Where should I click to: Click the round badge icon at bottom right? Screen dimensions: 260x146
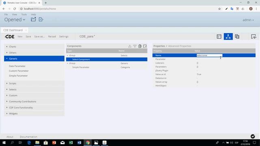[x=253, y=136]
